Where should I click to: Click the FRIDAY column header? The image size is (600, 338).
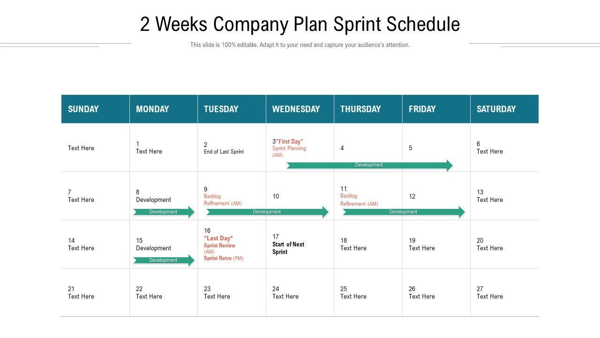[422, 109]
